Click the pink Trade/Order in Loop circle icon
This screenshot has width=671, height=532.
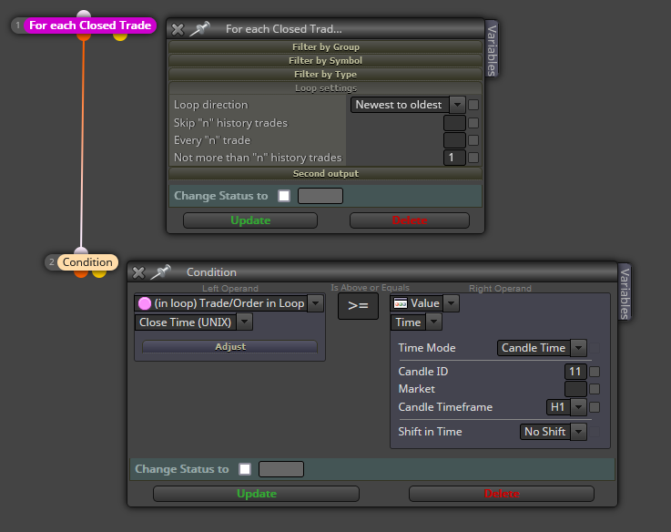coord(145,303)
